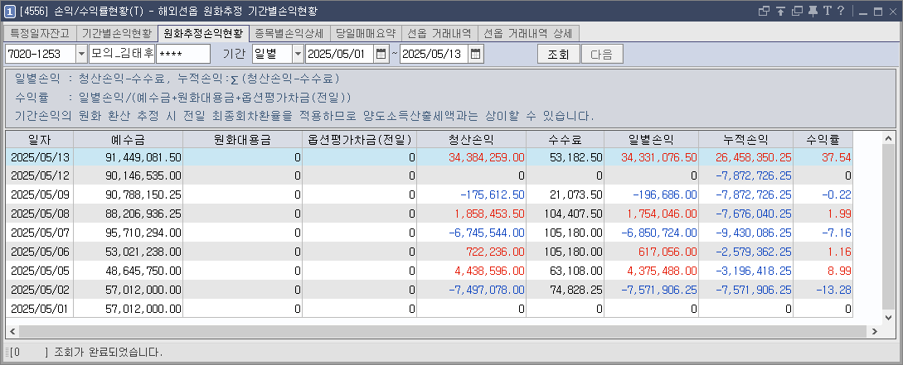This screenshot has height=365, width=903.
Task: Click fee value 53,182.50
Action: tap(578, 157)
